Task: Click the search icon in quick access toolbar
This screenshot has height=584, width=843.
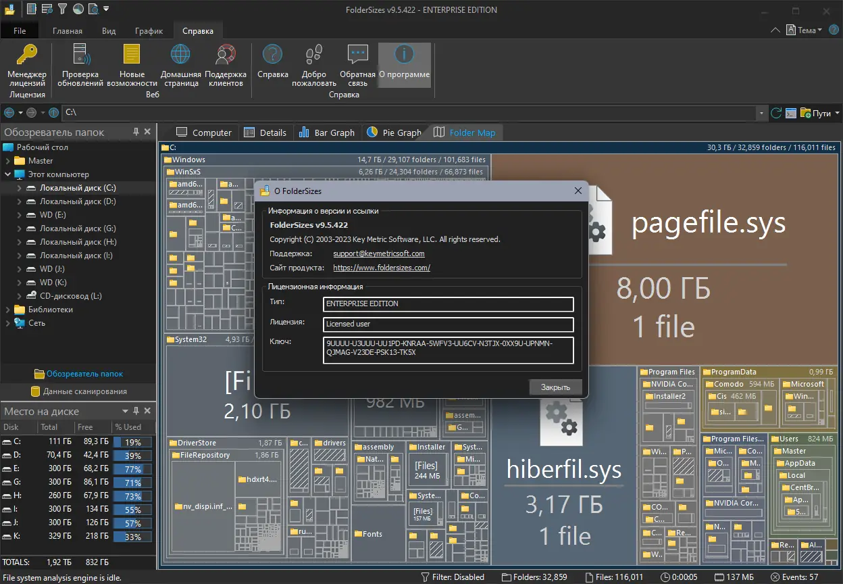Action: coord(47,9)
